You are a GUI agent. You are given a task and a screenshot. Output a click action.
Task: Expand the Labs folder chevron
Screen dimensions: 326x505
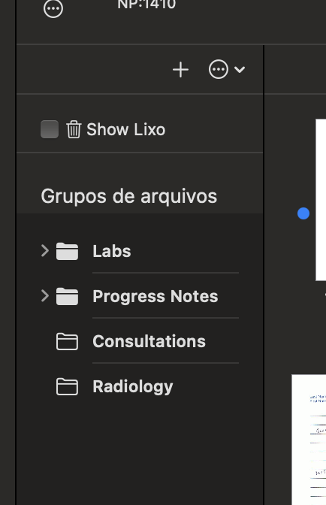pyautogui.click(x=45, y=250)
